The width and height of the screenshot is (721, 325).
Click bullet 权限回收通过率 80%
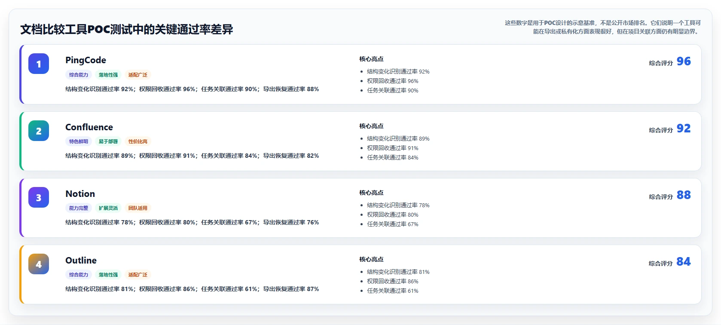point(393,215)
